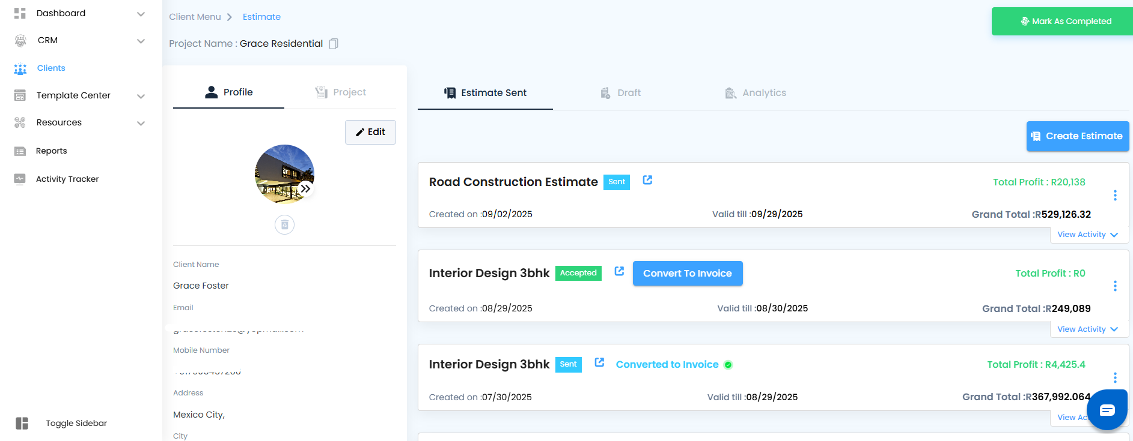Viewport: 1133px width, 441px height.
Task: Switch to the Draft tab
Action: pyautogui.click(x=621, y=93)
